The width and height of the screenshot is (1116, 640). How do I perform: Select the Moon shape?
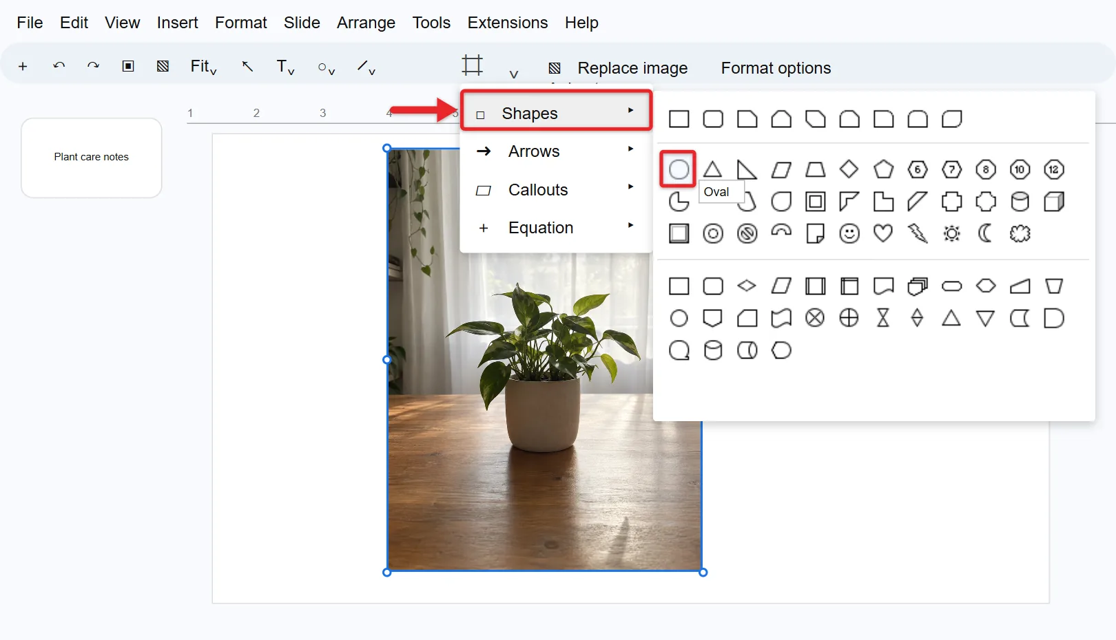click(x=986, y=233)
